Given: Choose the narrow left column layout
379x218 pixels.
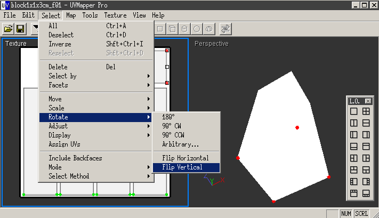Looking at the screenshot, I should pyautogui.click(x=353, y=135).
